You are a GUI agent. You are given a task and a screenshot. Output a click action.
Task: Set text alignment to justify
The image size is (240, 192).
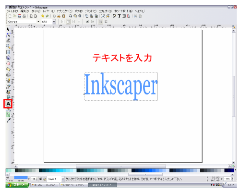click(79, 22)
